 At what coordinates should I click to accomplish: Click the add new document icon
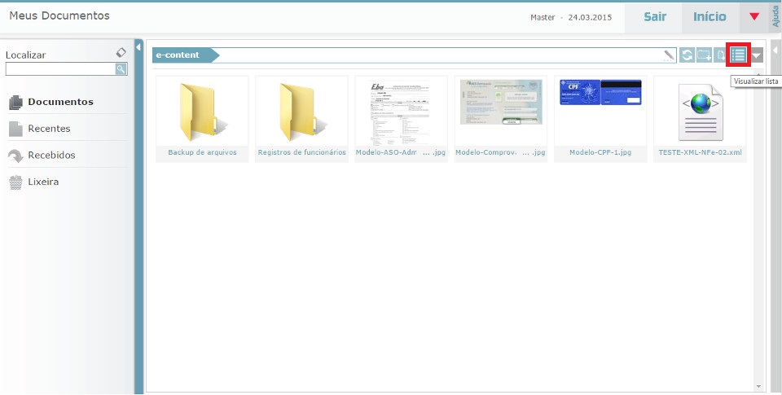720,55
